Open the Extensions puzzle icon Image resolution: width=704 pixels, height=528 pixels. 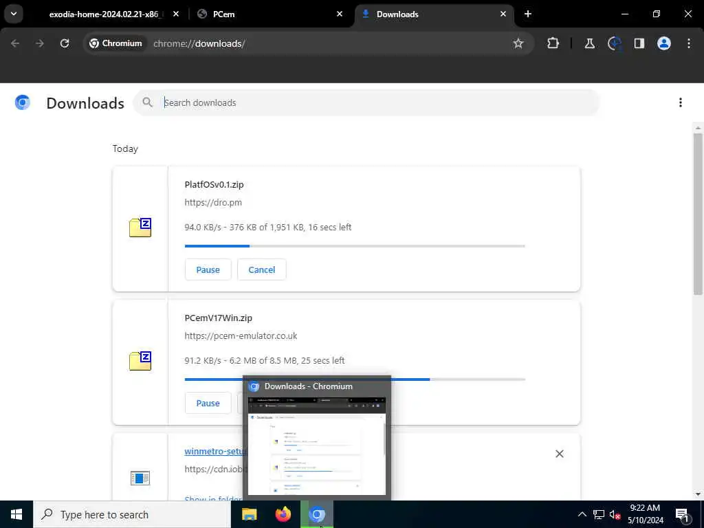553,43
